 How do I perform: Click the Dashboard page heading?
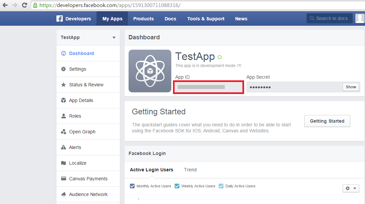pyautogui.click(x=144, y=37)
